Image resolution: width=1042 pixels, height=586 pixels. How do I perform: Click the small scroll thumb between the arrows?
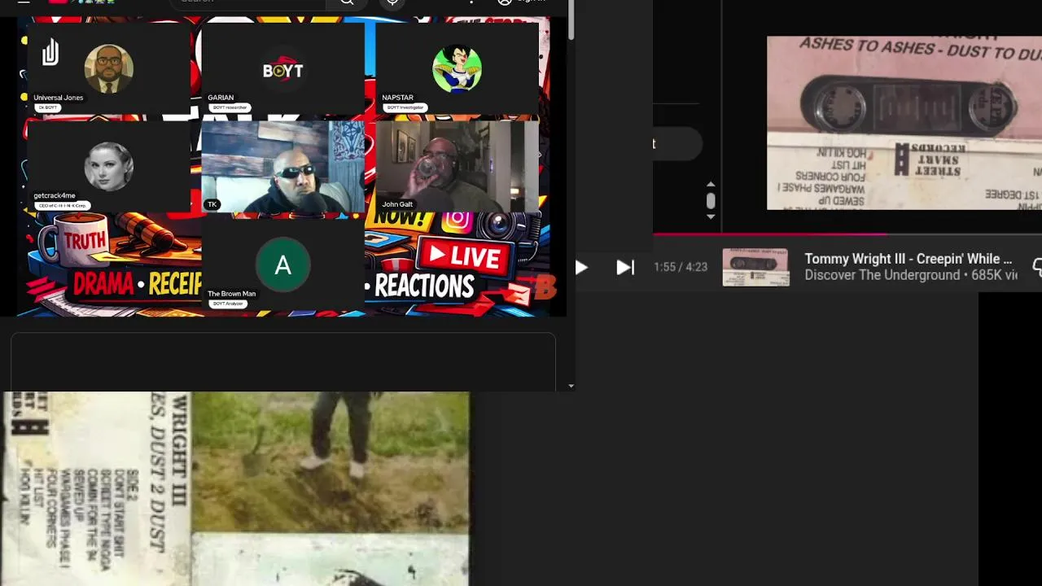tap(711, 200)
